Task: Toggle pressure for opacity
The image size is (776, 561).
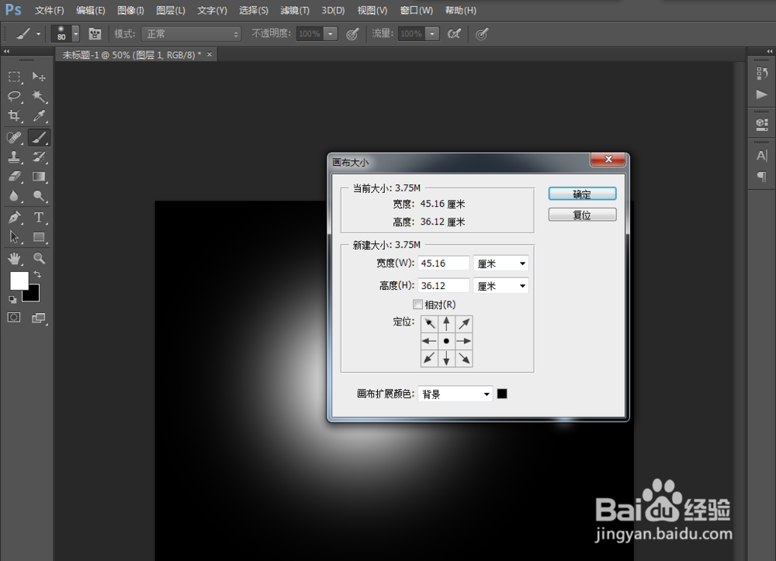Action: click(352, 33)
